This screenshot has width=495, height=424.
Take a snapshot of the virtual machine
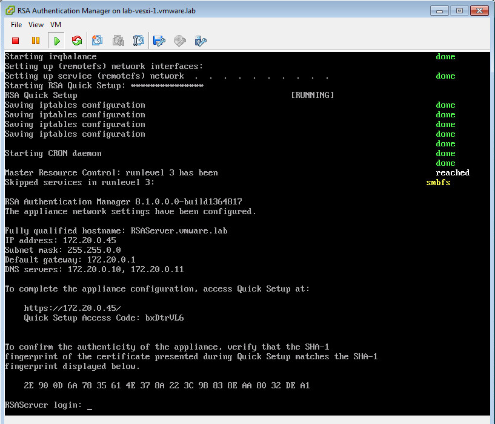point(97,41)
